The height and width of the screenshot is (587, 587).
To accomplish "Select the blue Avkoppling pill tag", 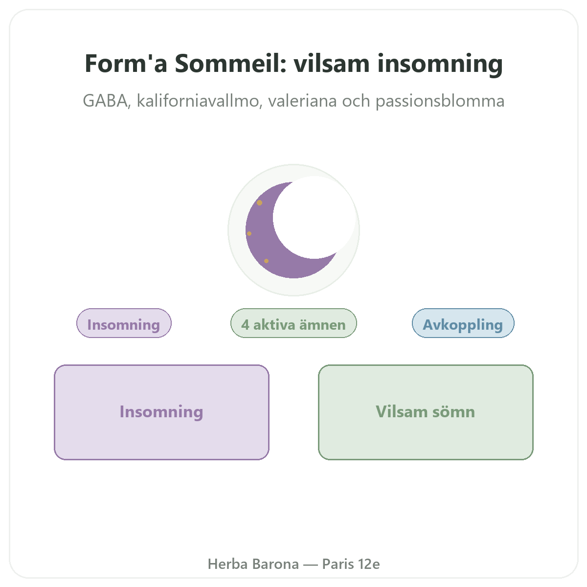I will click(463, 323).
